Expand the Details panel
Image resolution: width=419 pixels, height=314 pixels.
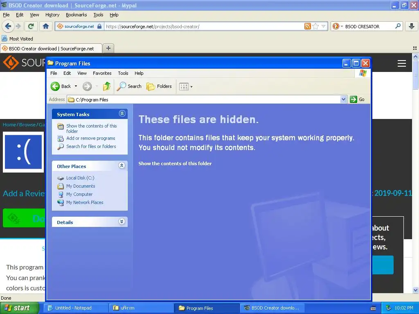click(x=122, y=222)
